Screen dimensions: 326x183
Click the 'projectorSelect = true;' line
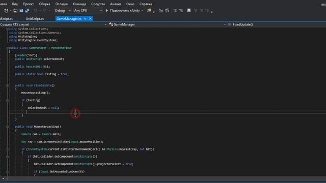pos(84,164)
